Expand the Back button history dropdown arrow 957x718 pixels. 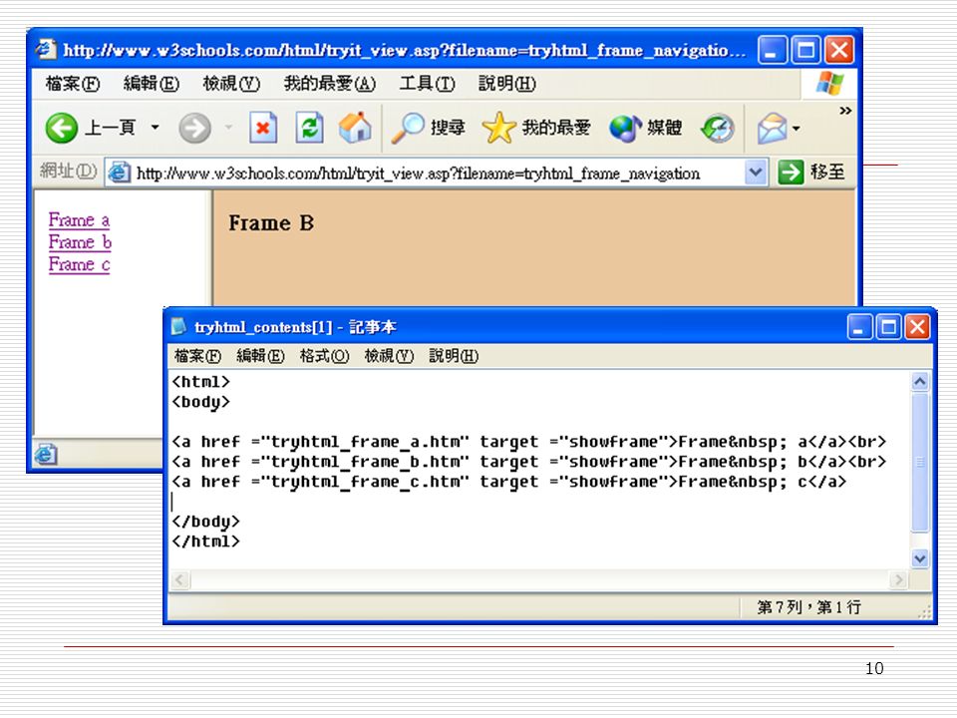[155, 128]
